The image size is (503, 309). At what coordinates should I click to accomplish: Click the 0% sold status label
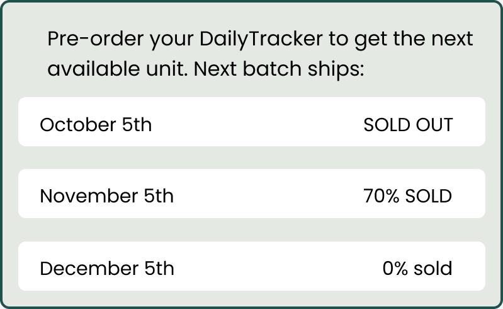click(x=417, y=269)
